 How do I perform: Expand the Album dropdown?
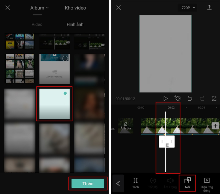pos(39,8)
